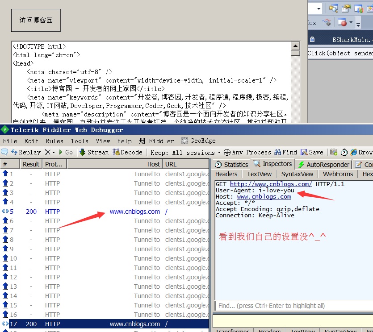
Task: Open the 册 Fiddler menu item
Action: [156, 141]
